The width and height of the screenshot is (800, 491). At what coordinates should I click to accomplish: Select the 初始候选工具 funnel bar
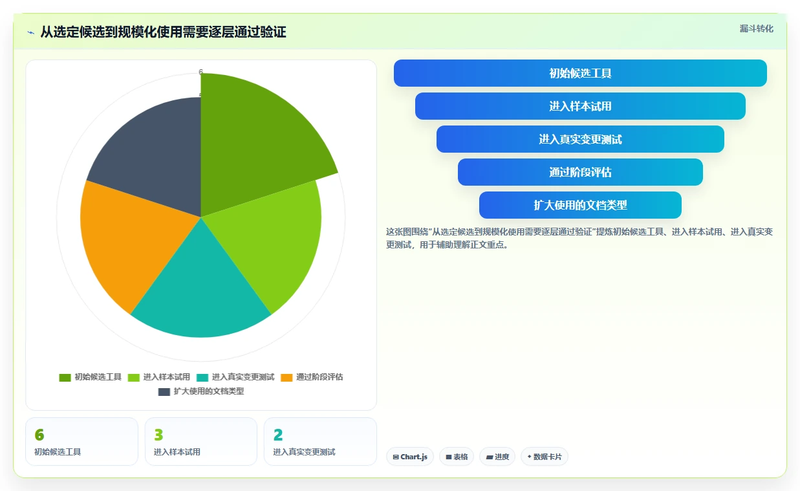tap(580, 73)
